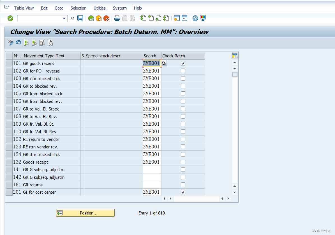Open the Selection menu

pos(78,8)
